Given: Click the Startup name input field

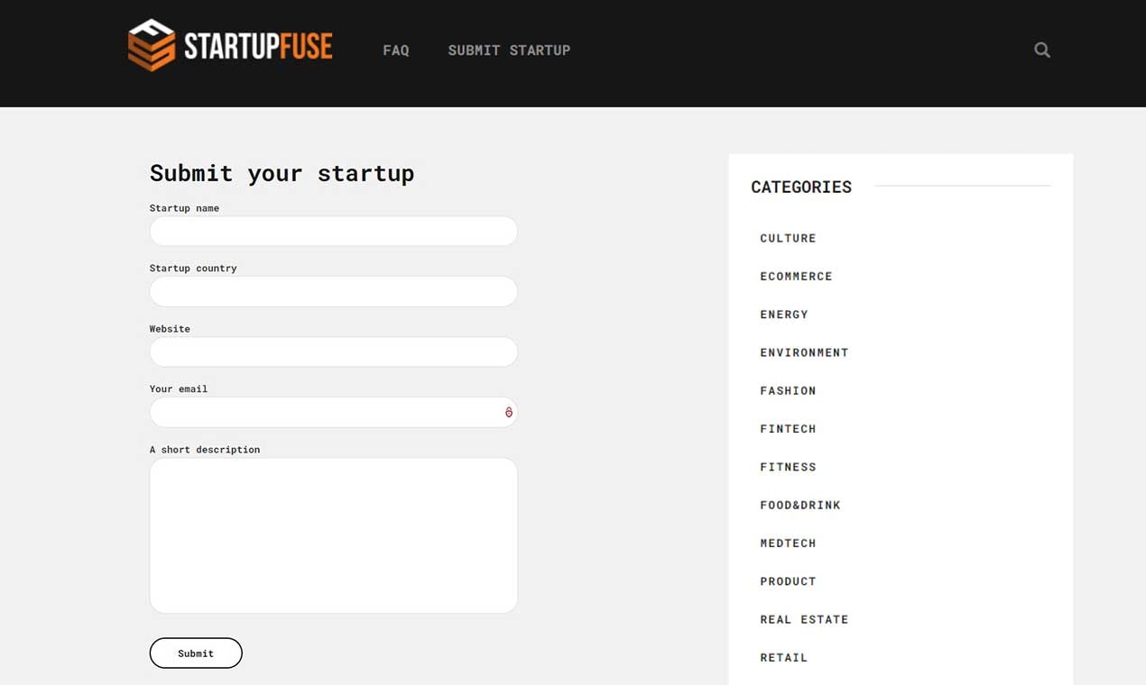Looking at the screenshot, I should [x=333, y=232].
